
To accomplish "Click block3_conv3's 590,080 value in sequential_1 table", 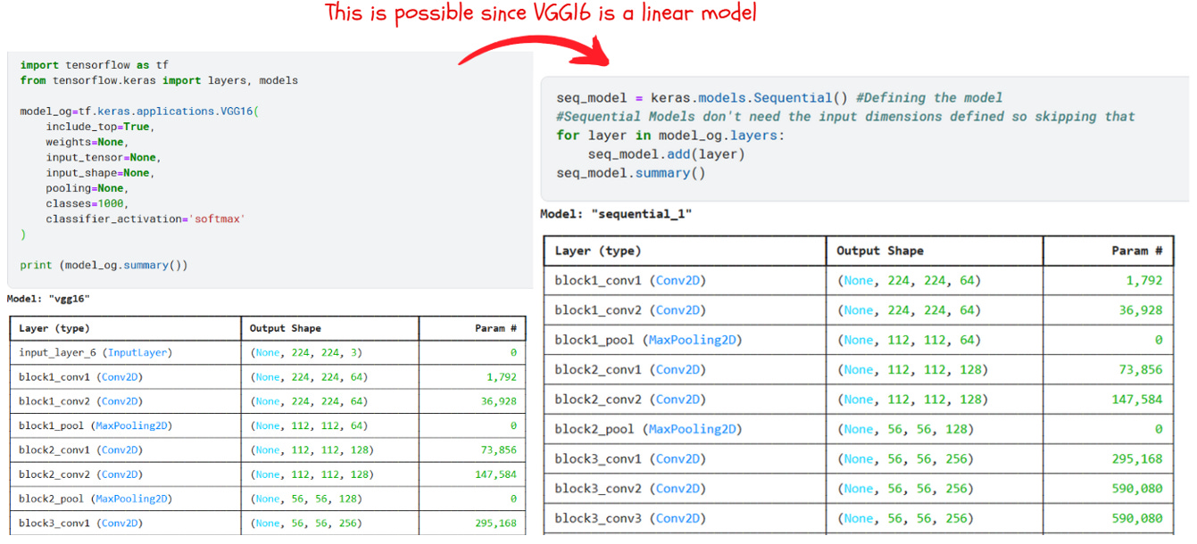I will coord(1136,518).
